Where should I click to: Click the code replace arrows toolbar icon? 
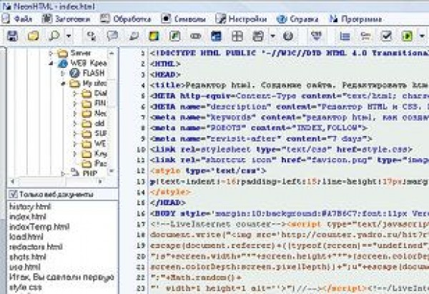pos(91,36)
